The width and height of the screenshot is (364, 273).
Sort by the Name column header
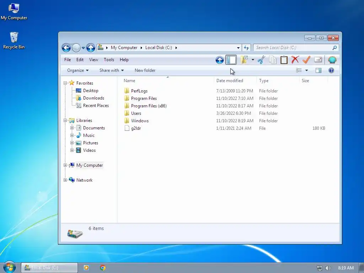coord(168,81)
